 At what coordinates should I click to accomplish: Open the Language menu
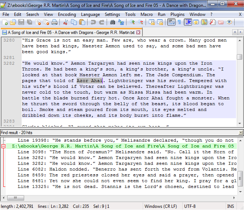coord(90,14)
